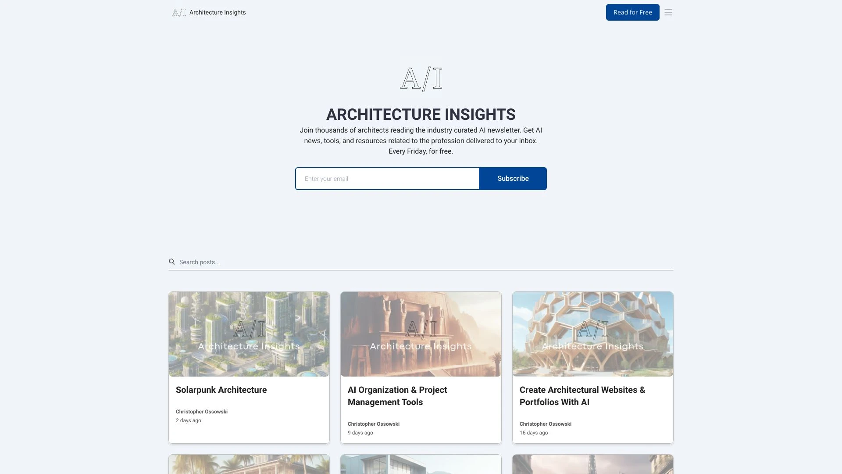This screenshot has height=474, width=842.
Task: Click 'Architecture Insights' header title
Action: (x=218, y=12)
